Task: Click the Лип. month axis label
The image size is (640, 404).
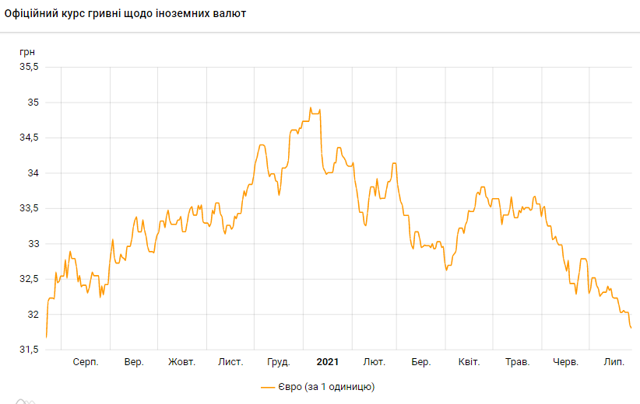Action: [x=614, y=362]
